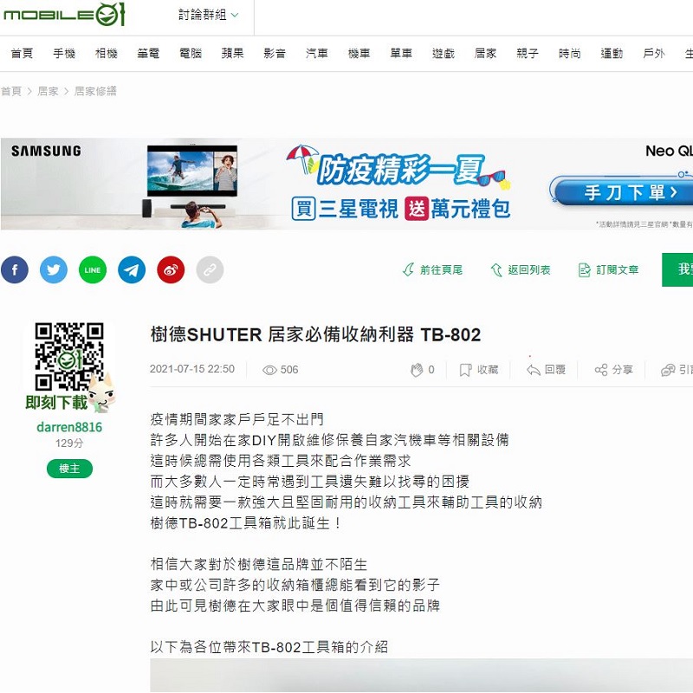Screen dimensions: 693x693
Task: Open the 運動 nav menu item
Action: [x=612, y=54]
